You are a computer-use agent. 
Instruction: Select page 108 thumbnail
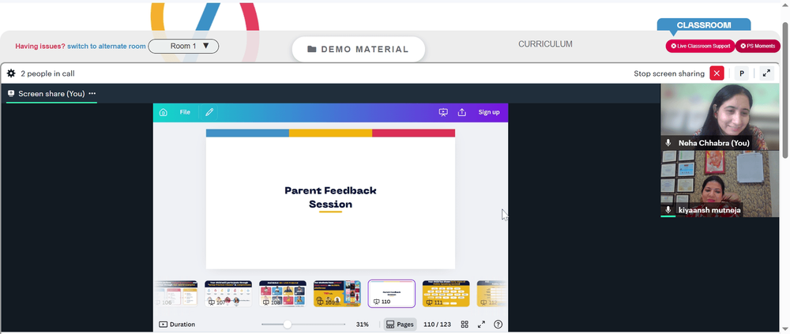(283, 294)
